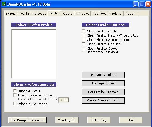Increase delay with spinner up arrow
The height and width of the screenshot is (127, 152).
[66, 99]
